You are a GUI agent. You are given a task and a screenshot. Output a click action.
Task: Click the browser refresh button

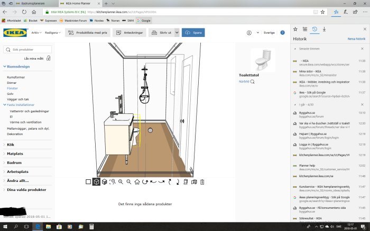coord(24,12)
